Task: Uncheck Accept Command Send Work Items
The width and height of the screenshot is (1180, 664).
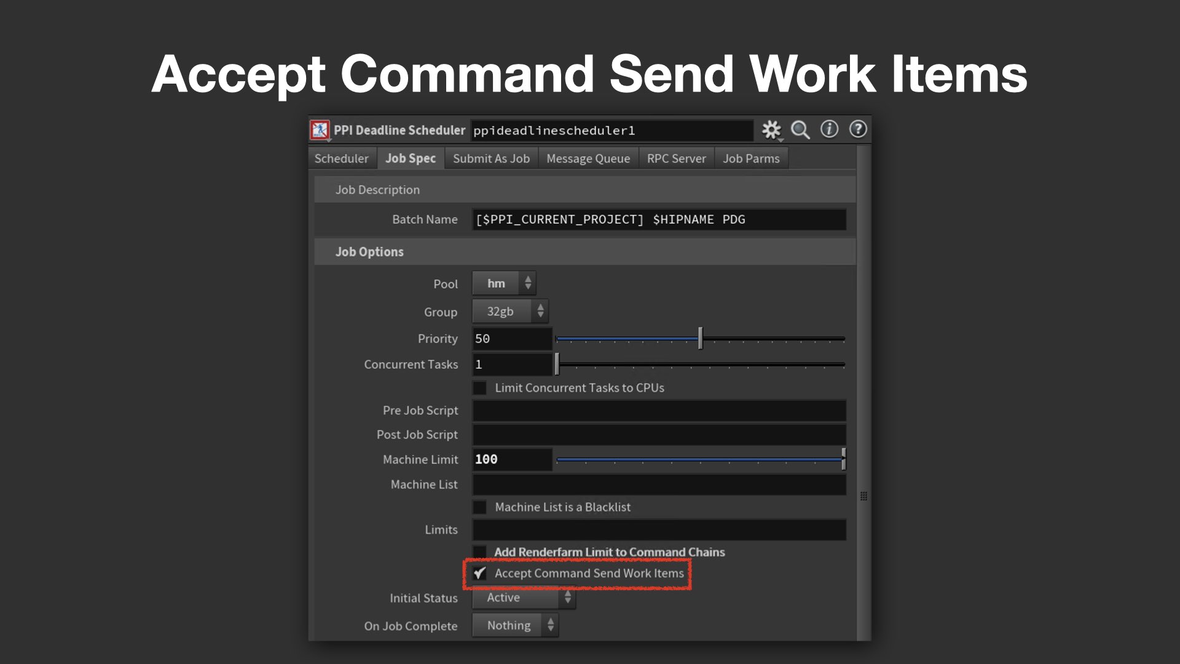Action: (479, 573)
